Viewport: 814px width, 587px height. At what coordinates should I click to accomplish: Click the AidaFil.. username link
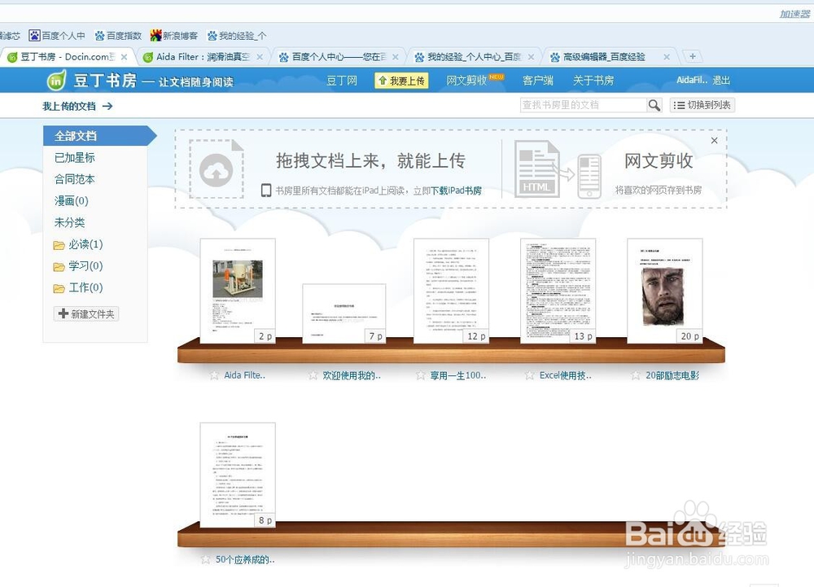click(692, 81)
